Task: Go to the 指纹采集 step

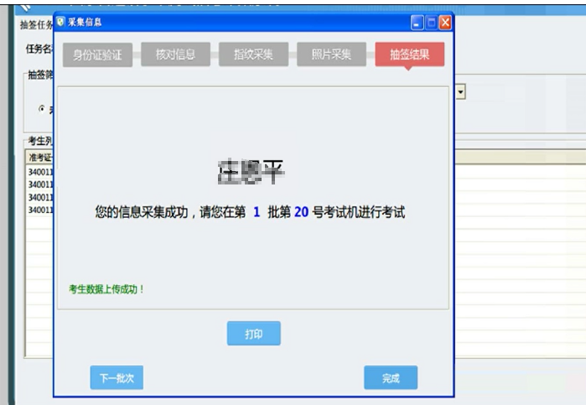Action: [253, 55]
